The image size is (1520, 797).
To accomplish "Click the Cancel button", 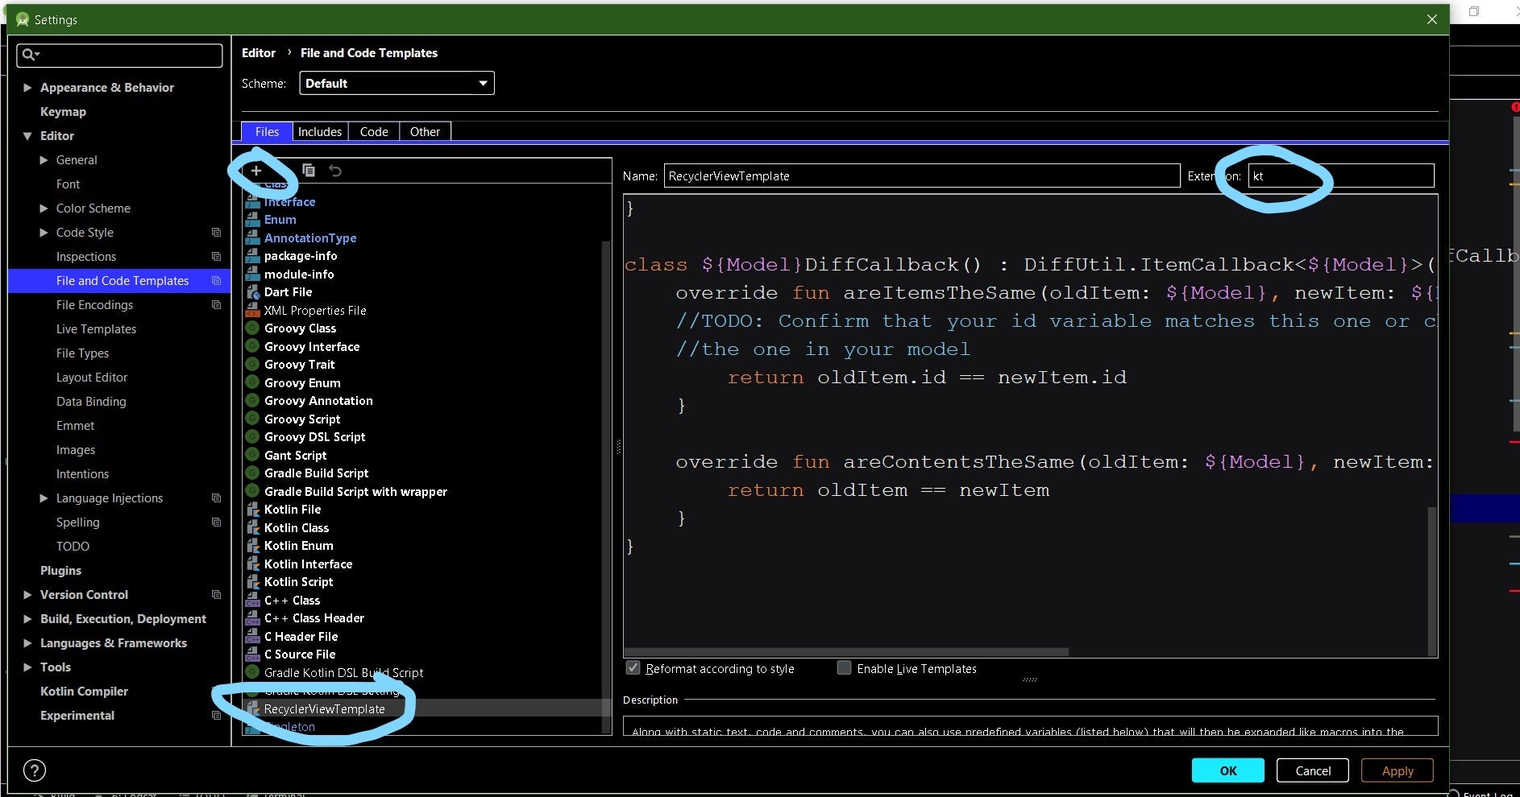I will [1313, 770].
